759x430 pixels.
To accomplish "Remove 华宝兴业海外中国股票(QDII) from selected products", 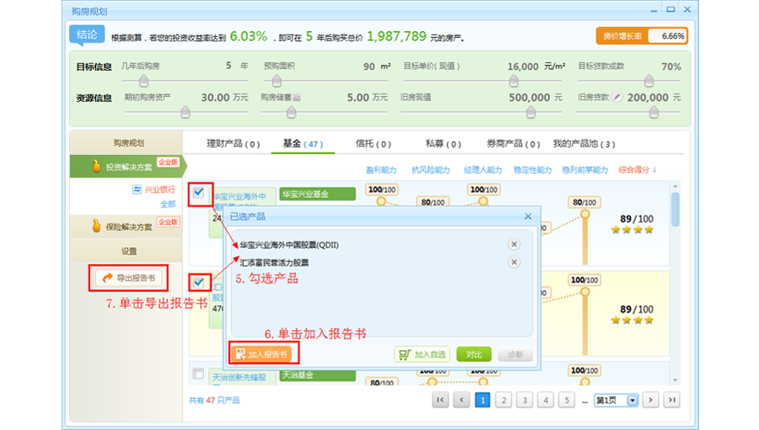I will 514,245.
